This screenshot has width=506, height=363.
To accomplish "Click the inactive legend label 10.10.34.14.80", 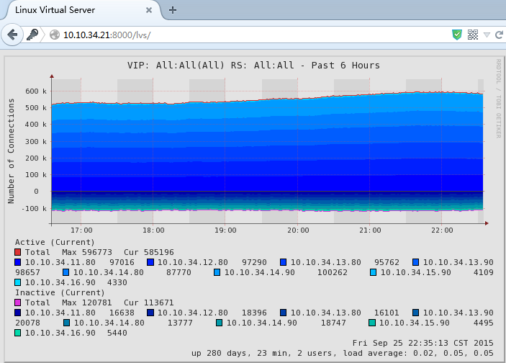I will [109, 323].
